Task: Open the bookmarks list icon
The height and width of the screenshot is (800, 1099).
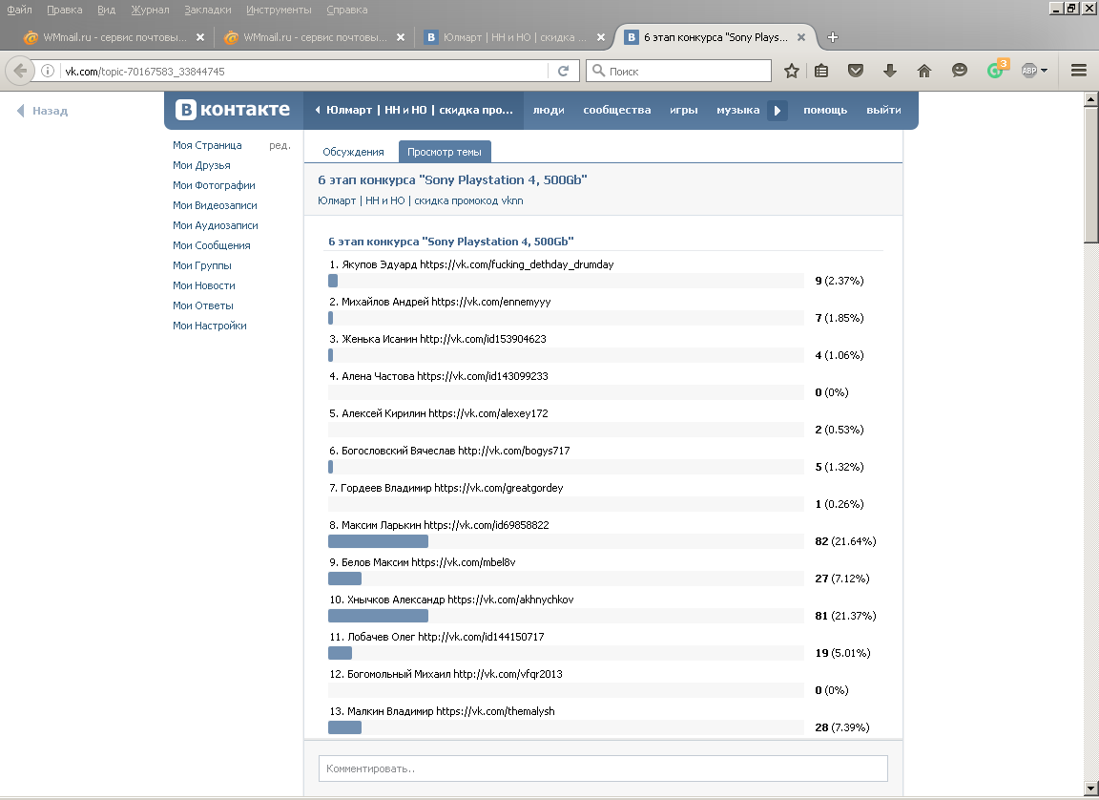Action: 821,71
